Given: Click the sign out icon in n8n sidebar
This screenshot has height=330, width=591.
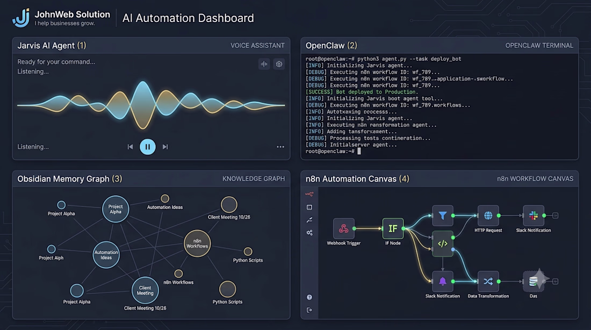Looking at the screenshot, I should coord(309,310).
